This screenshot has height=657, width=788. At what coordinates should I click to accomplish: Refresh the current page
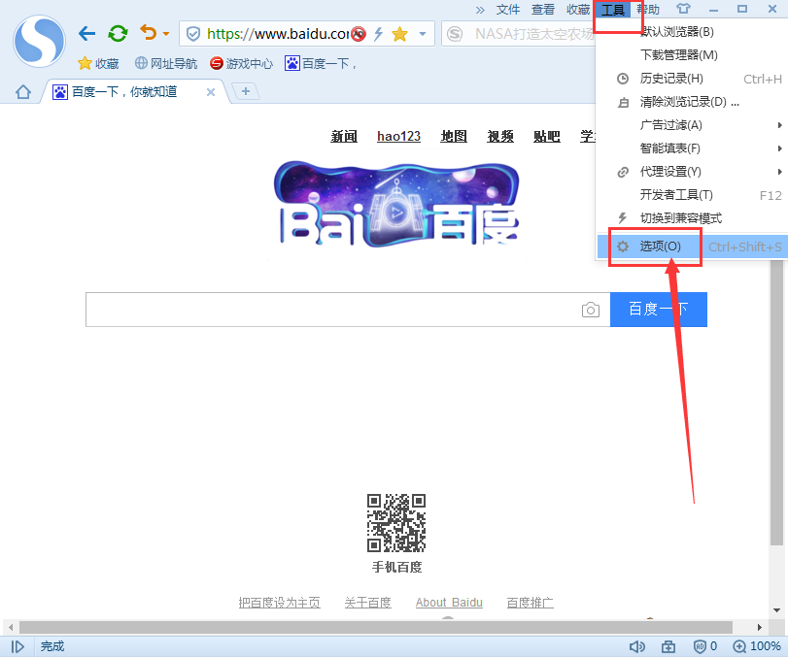click(117, 32)
